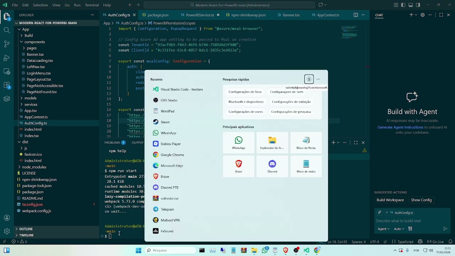455x256 pixels.
Task: Follow Generate Agent Instructions link
Action: [400, 127]
